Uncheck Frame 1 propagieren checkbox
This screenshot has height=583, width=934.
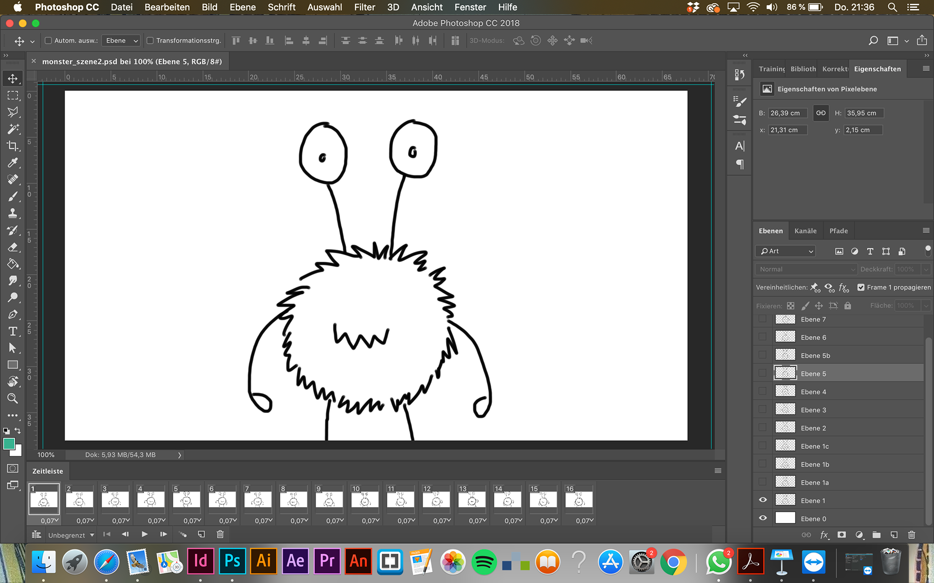tap(861, 288)
